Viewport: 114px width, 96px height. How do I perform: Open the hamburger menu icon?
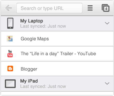click(90, 8)
